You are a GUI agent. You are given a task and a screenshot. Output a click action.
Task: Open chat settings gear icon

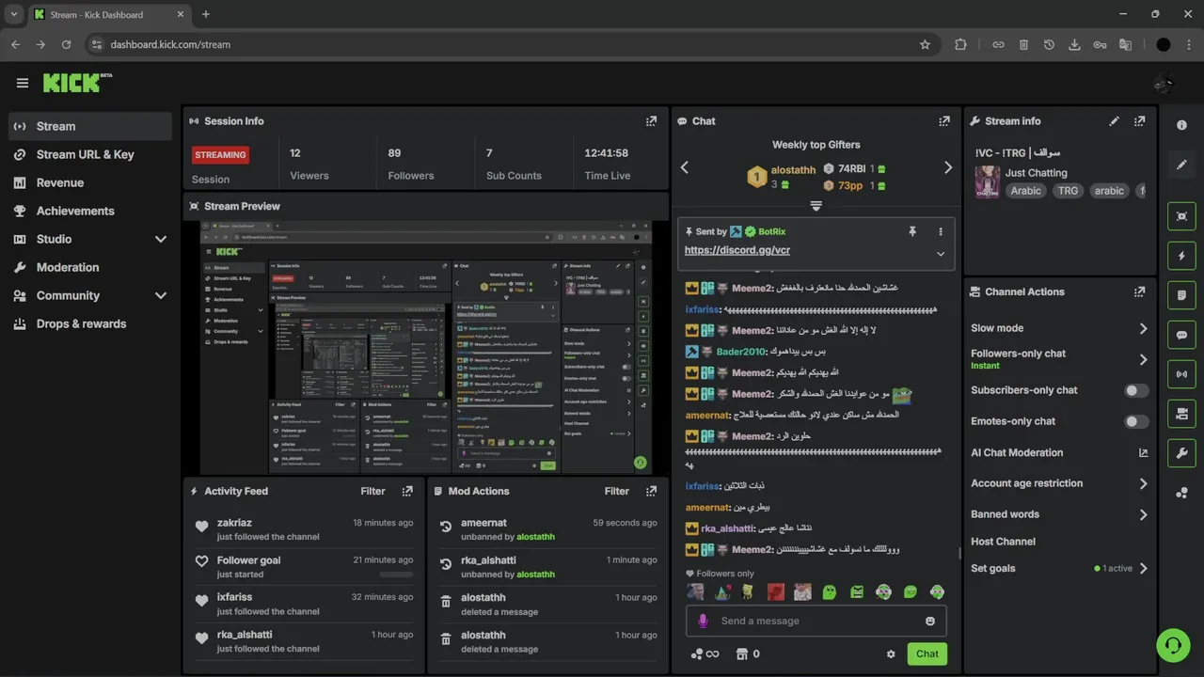[x=891, y=654]
